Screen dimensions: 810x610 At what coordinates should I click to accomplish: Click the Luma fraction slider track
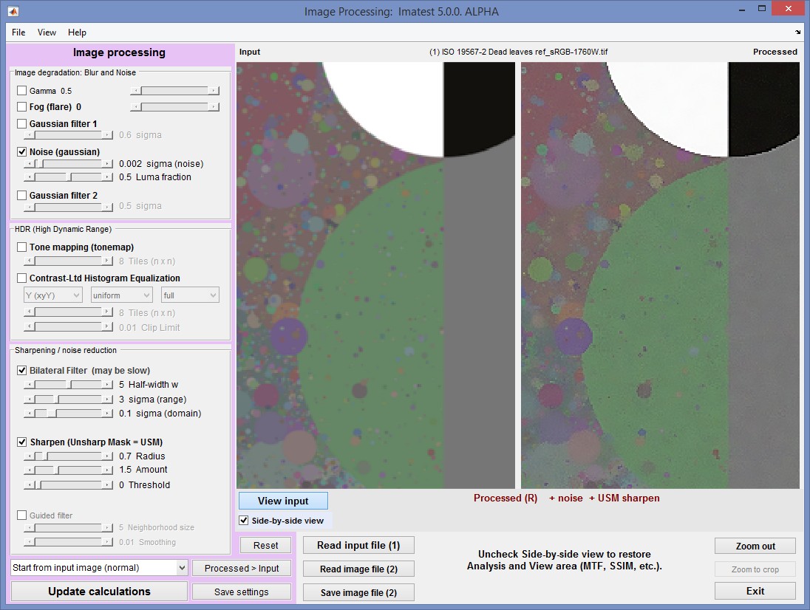point(68,177)
